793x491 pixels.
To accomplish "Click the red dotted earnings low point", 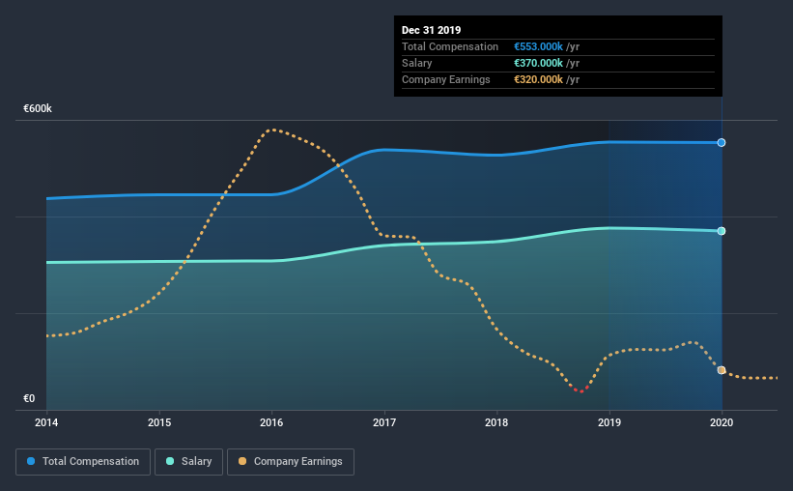I will point(580,390).
